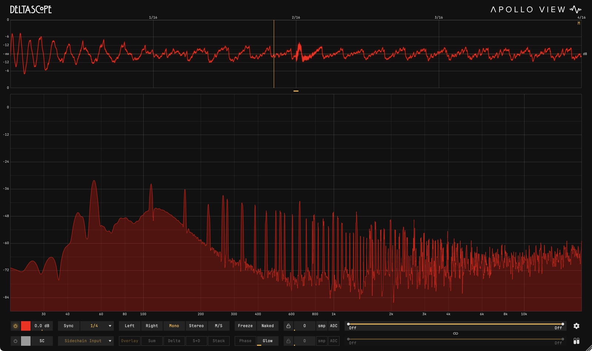
Task: Select the S+D comparison mode
Action: (x=196, y=341)
